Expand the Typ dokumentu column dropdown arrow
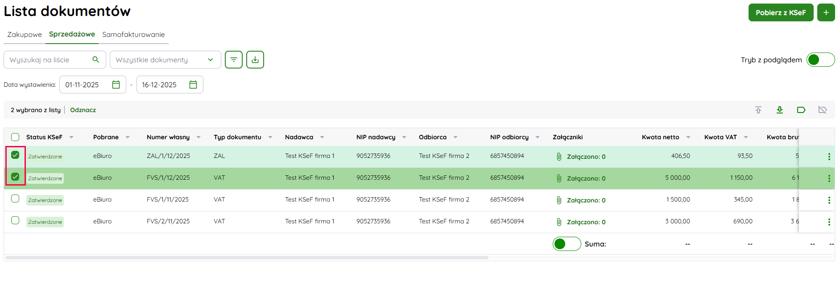The image size is (840, 283). click(x=270, y=137)
